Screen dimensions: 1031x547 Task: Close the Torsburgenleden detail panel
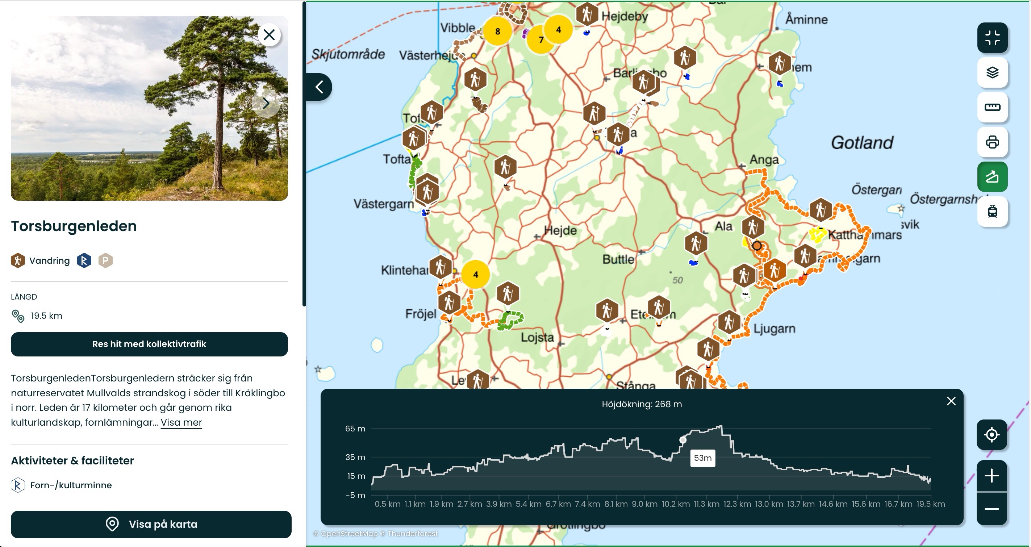coord(269,35)
